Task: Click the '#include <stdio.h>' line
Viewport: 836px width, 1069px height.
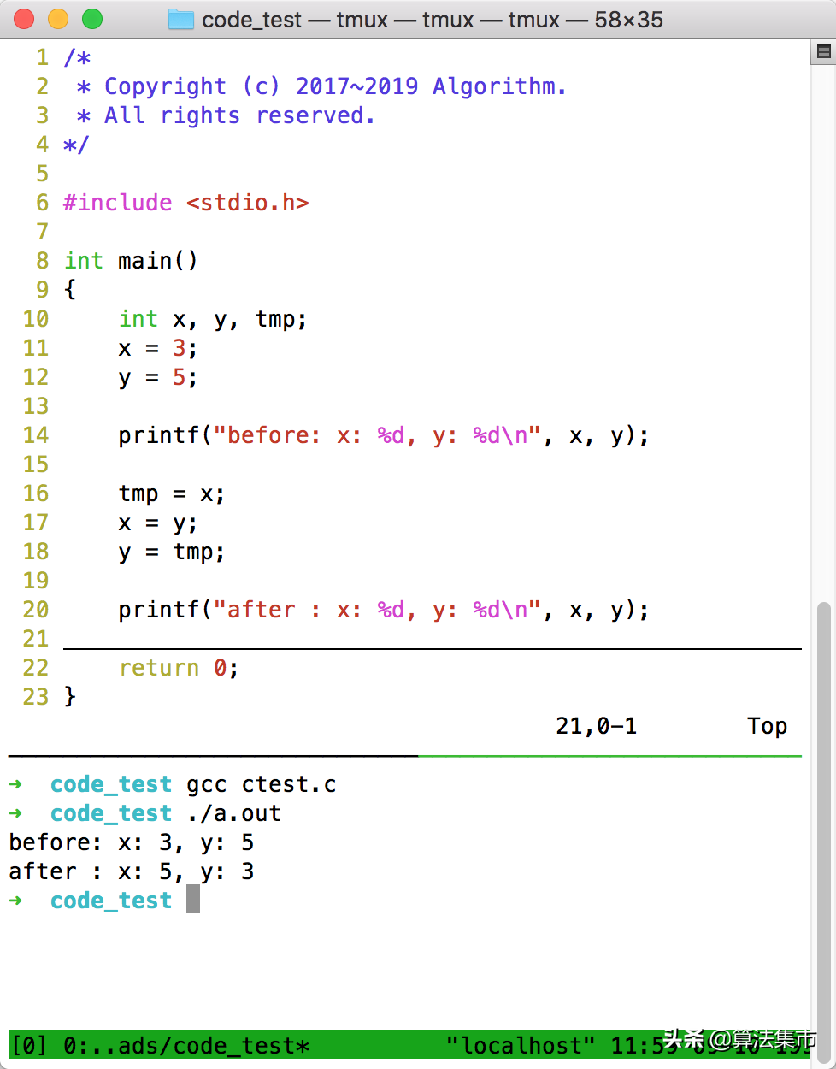Action: [186, 203]
